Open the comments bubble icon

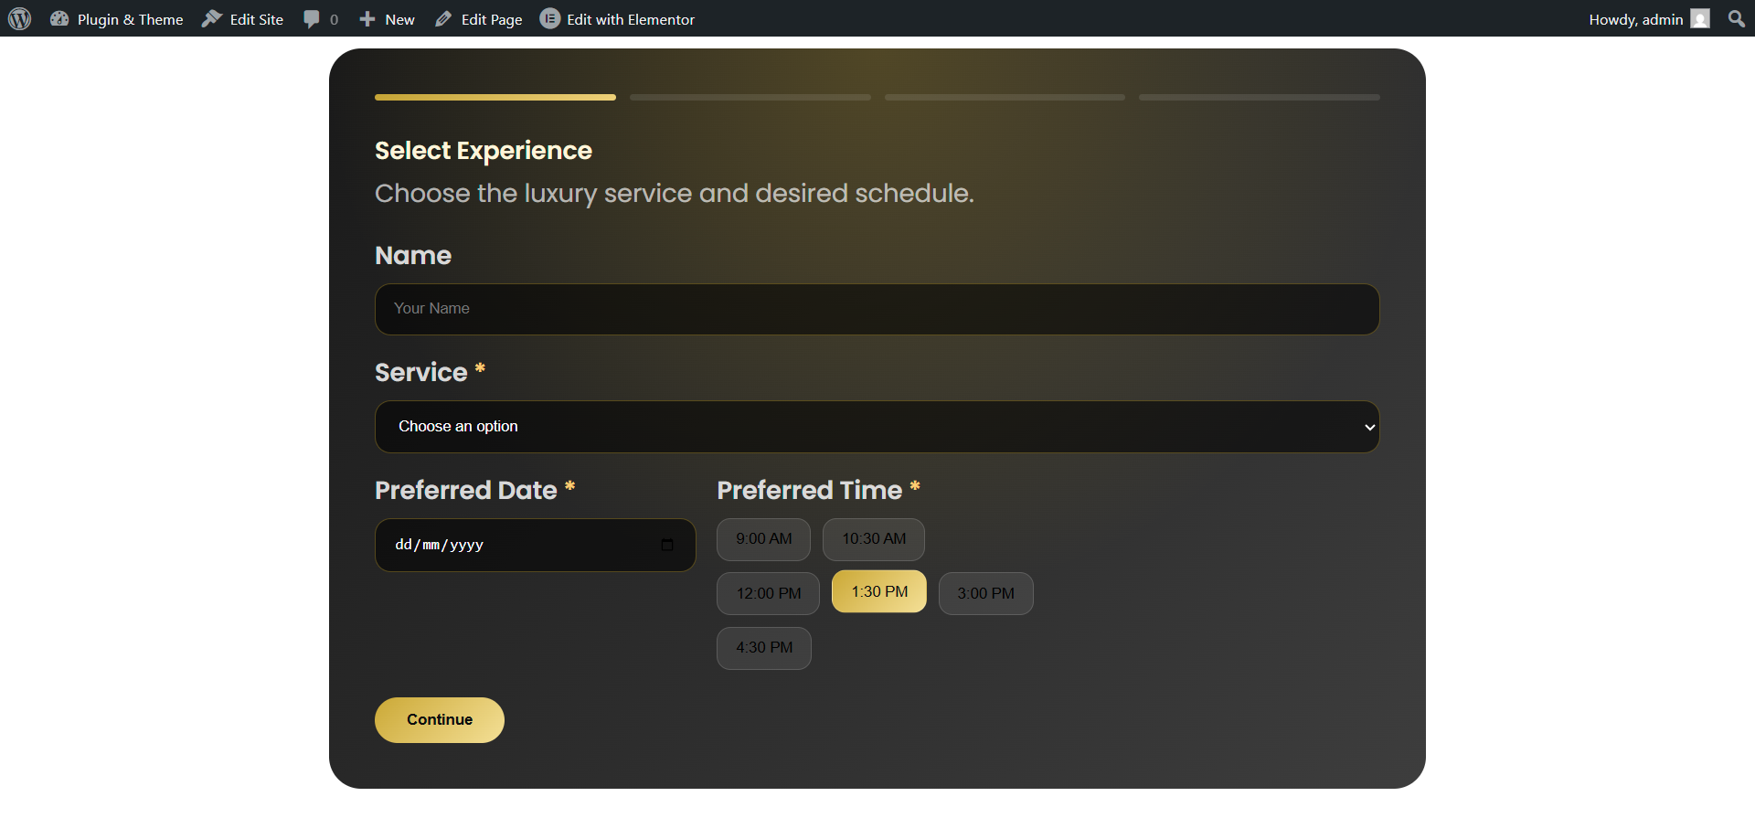coord(312,19)
